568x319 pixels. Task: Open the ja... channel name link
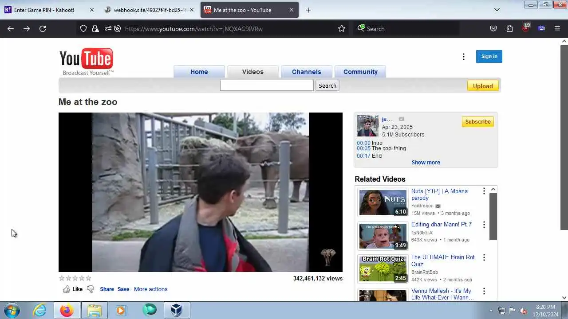(x=387, y=119)
